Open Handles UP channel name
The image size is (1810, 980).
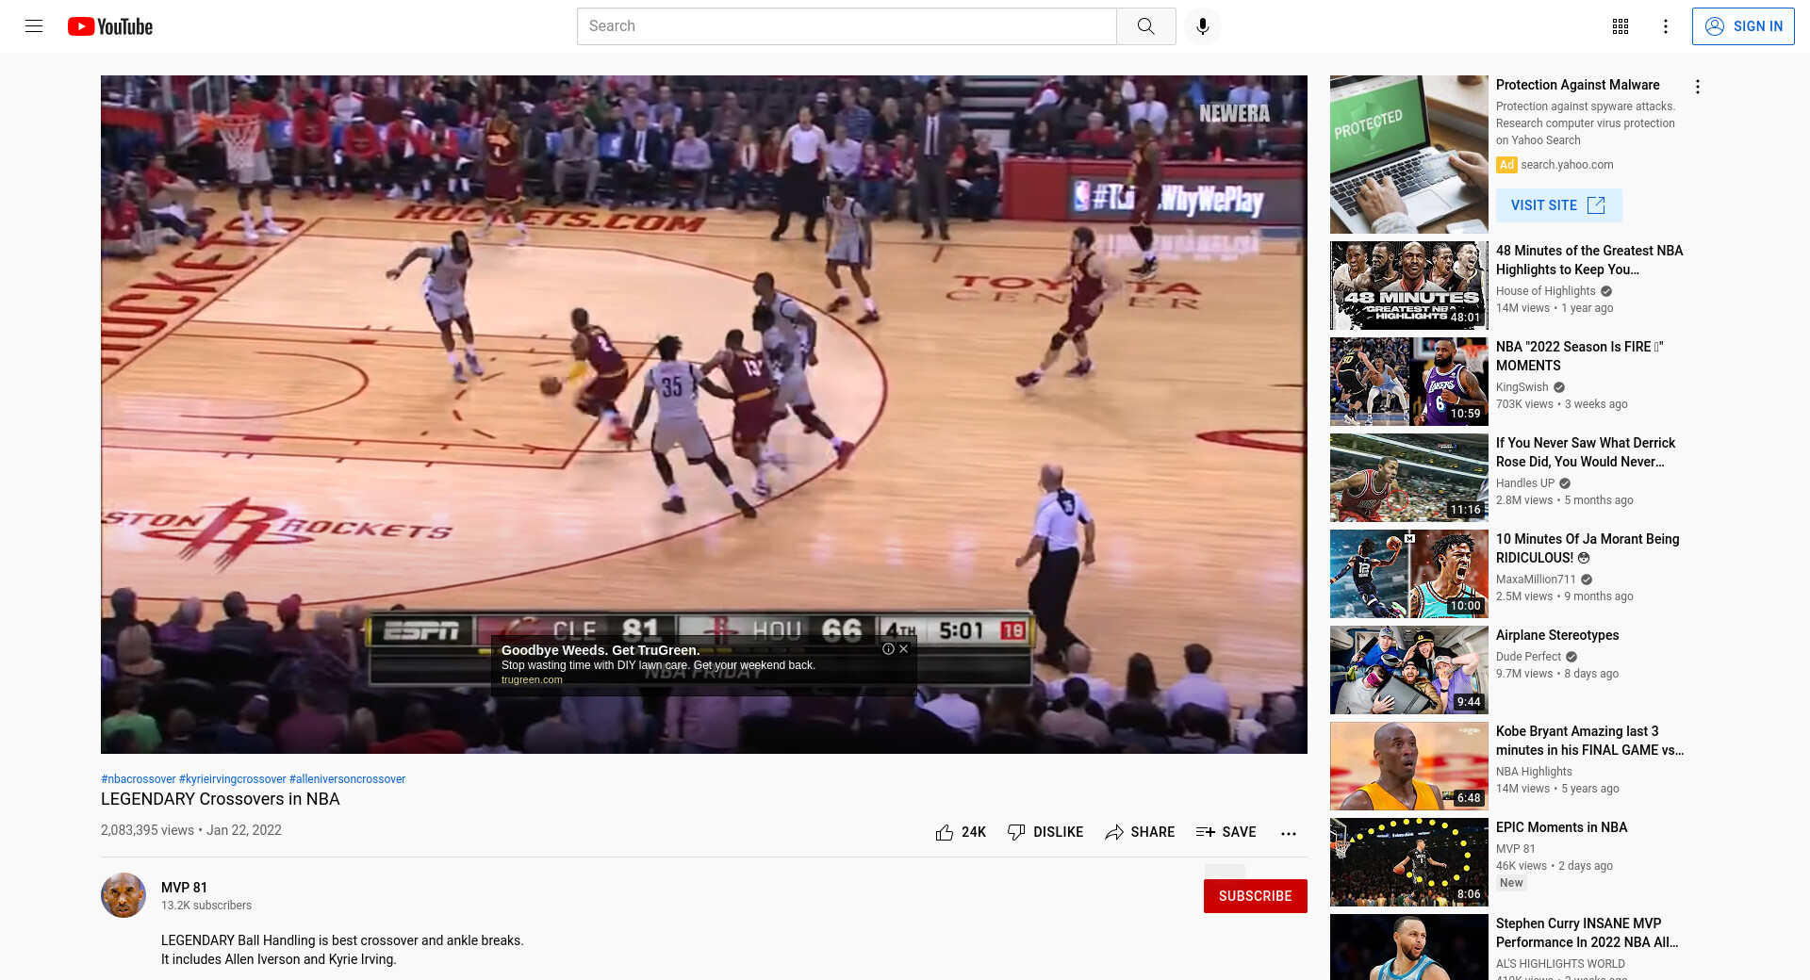tap(1524, 483)
